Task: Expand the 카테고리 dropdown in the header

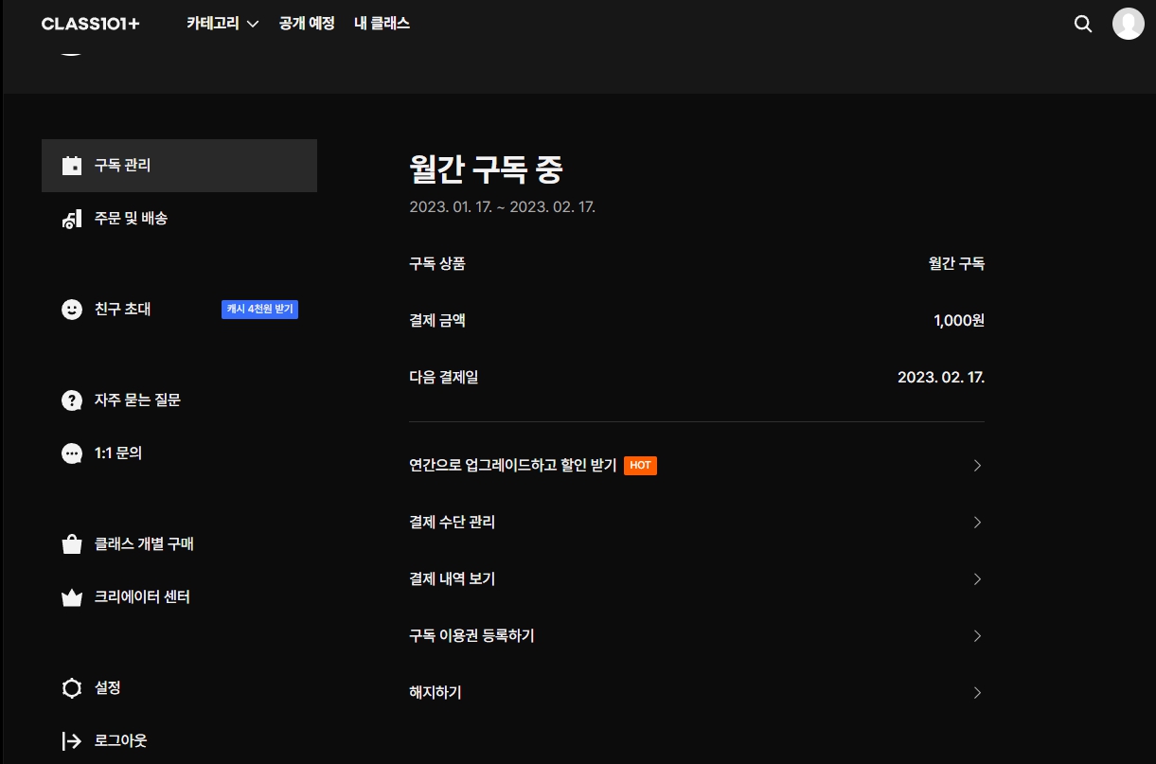Action: [x=222, y=24]
